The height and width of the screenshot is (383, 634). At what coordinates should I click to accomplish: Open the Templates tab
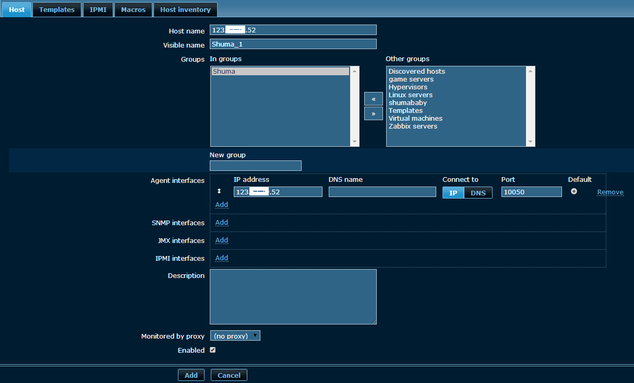click(57, 9)
